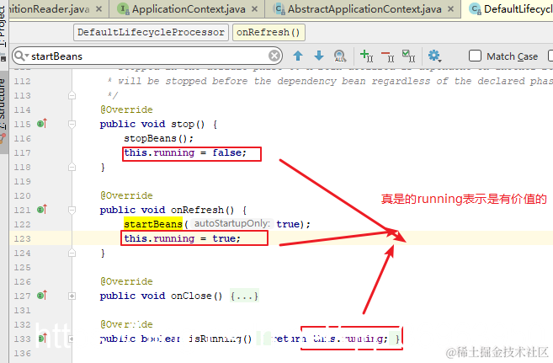Click 'public void onClose()' declaration
553x363 pixels.
coord(161,296)
